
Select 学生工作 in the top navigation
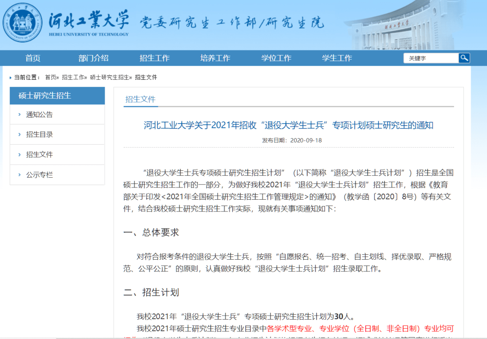[x=337, y=58]
